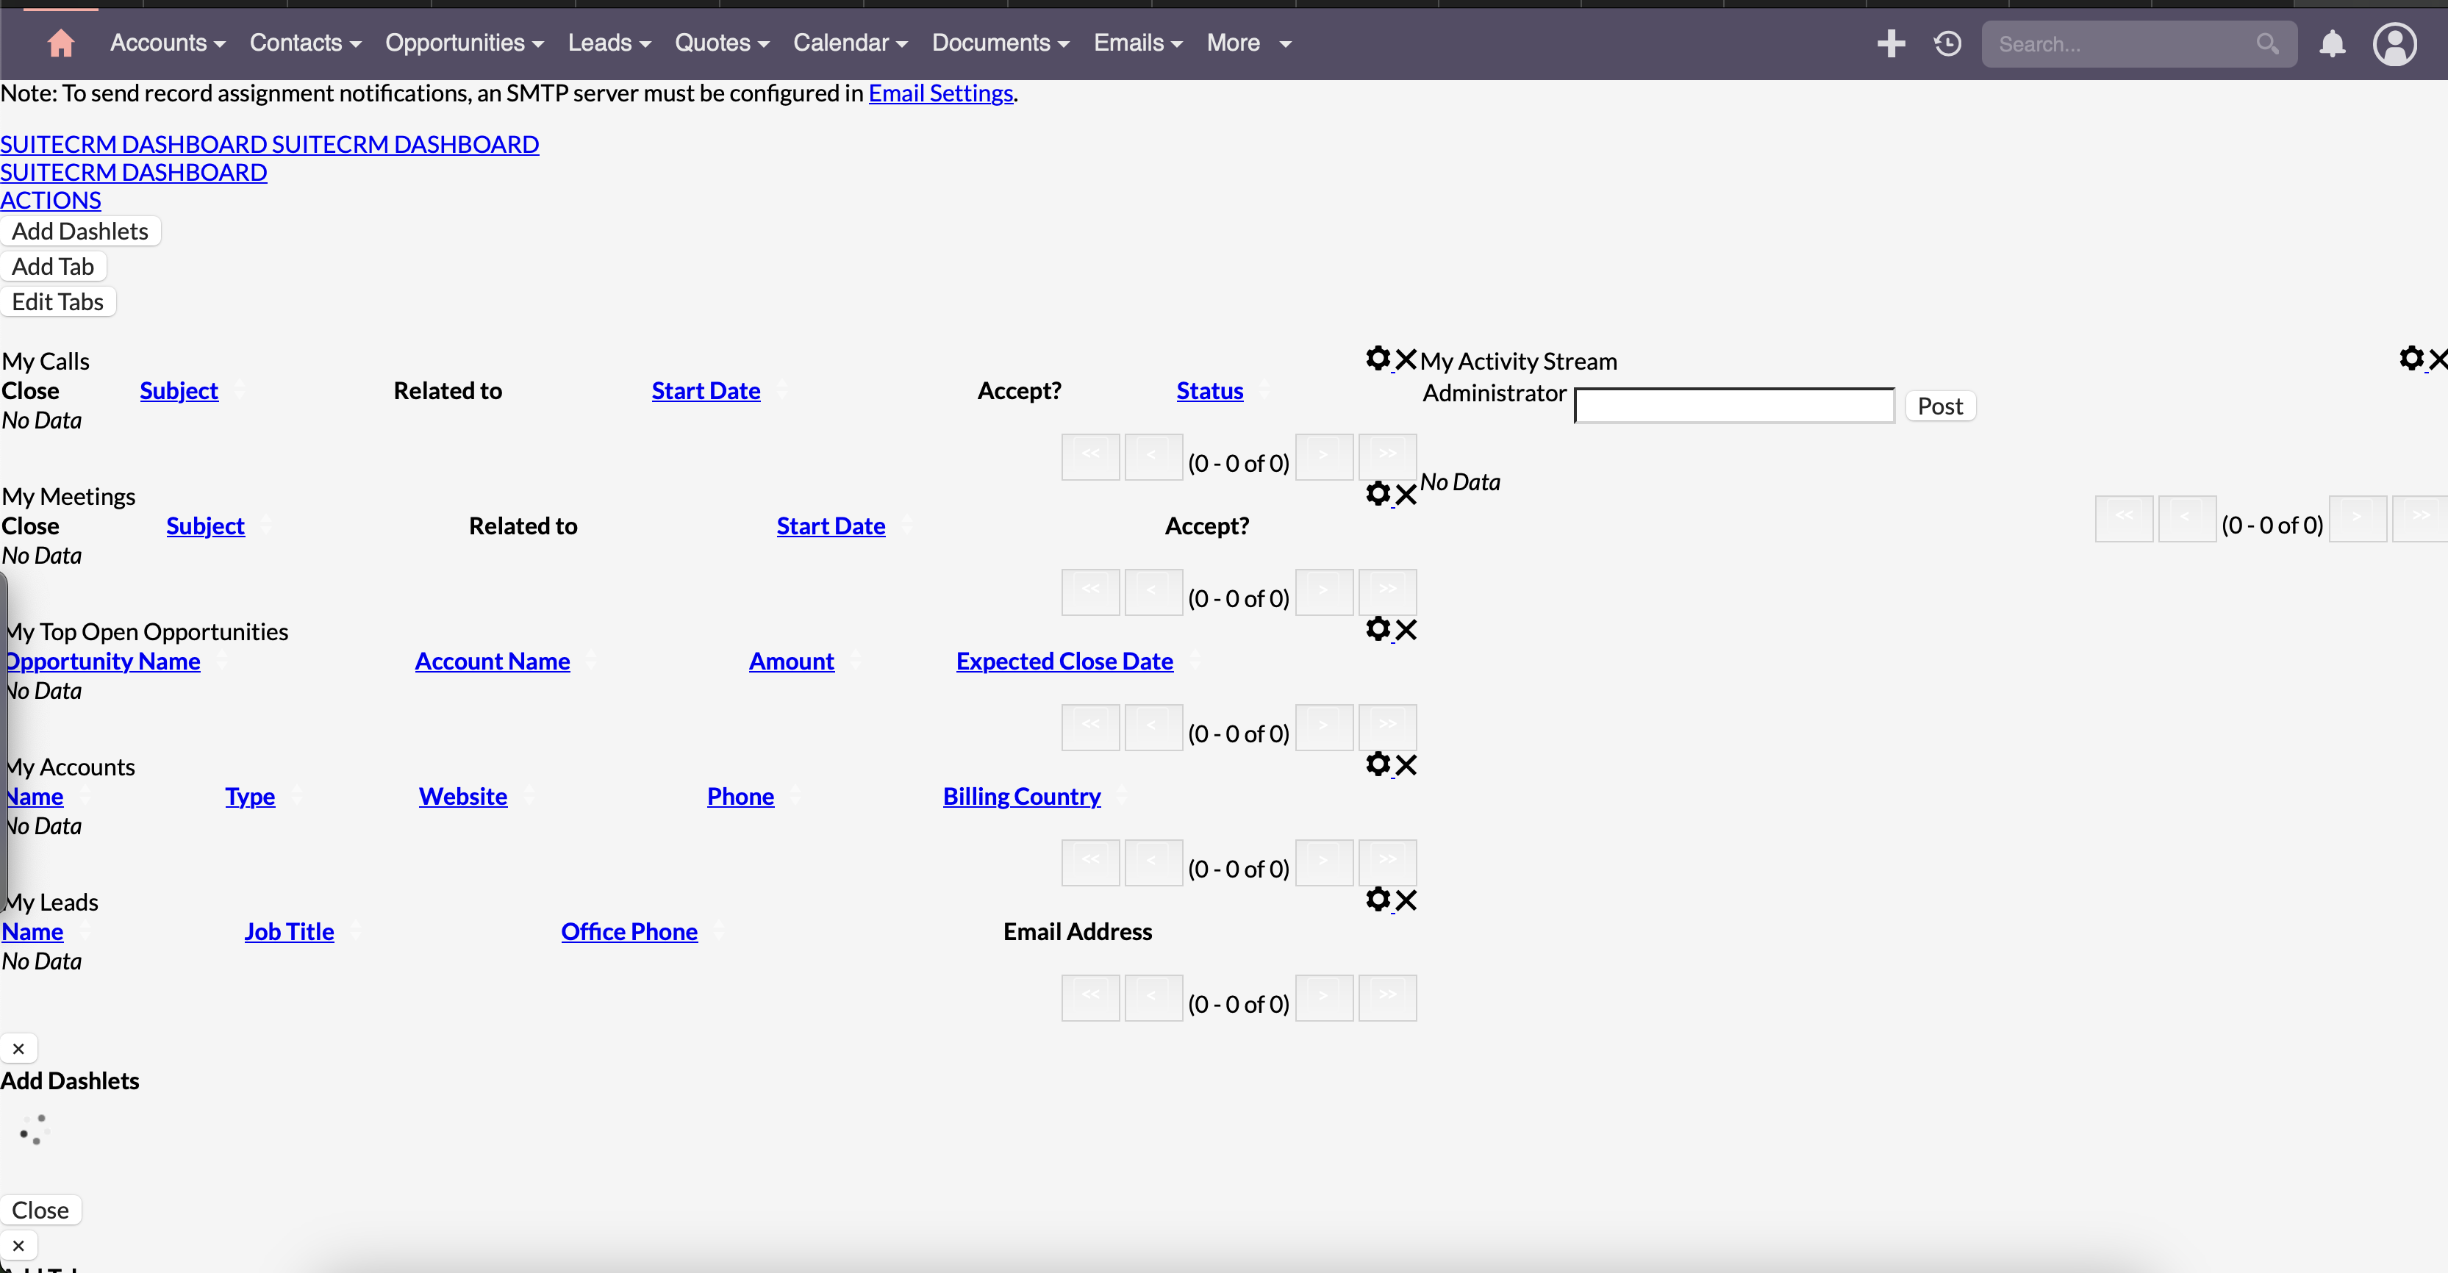Click My Activity Stream previous-page arrow
The width and height of the screenshot is (2448, 1273).
(2187, 519)
